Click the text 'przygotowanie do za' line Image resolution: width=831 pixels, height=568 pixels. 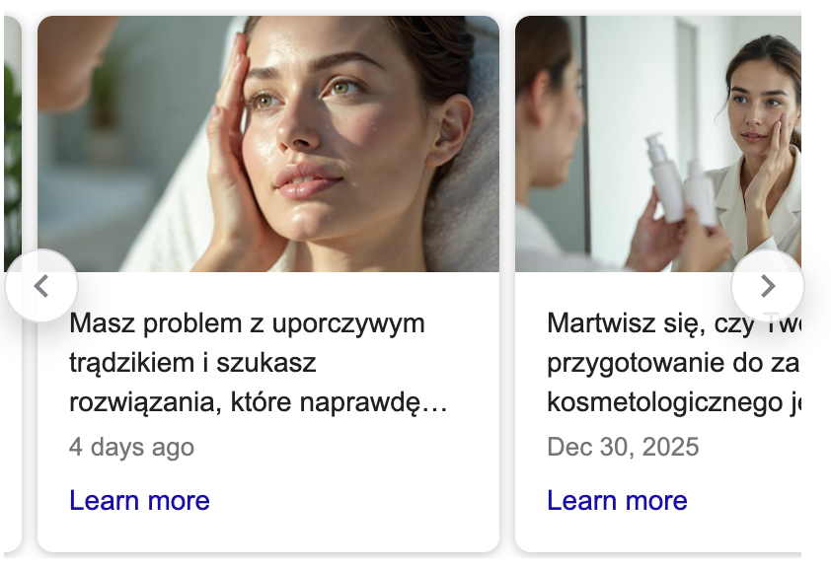click(x=673, y=363)
